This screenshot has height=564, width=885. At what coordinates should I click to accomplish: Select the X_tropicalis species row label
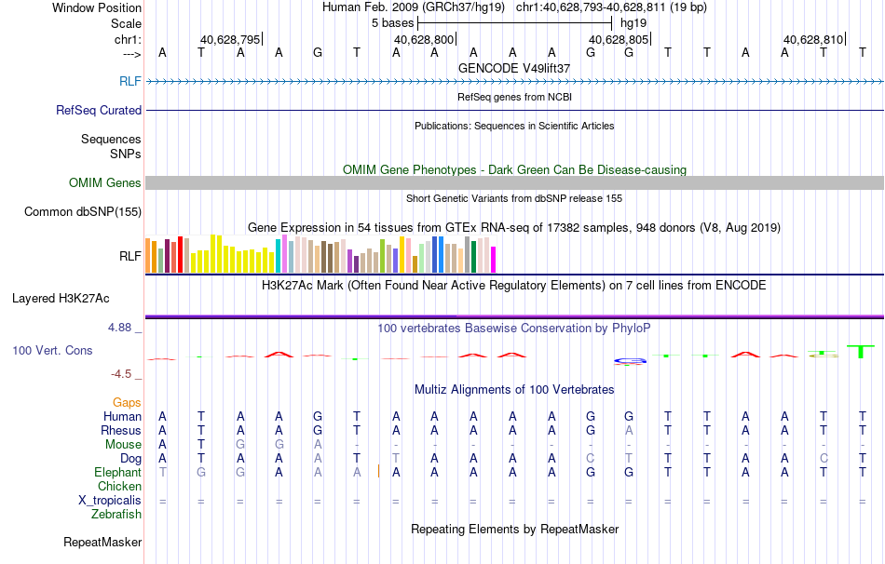click(x=110, y=501)
